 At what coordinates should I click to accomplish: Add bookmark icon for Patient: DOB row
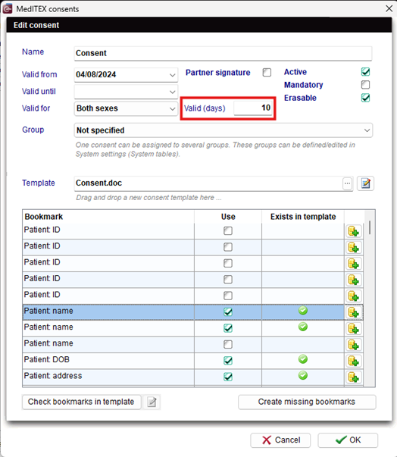[x=353, y=361]
